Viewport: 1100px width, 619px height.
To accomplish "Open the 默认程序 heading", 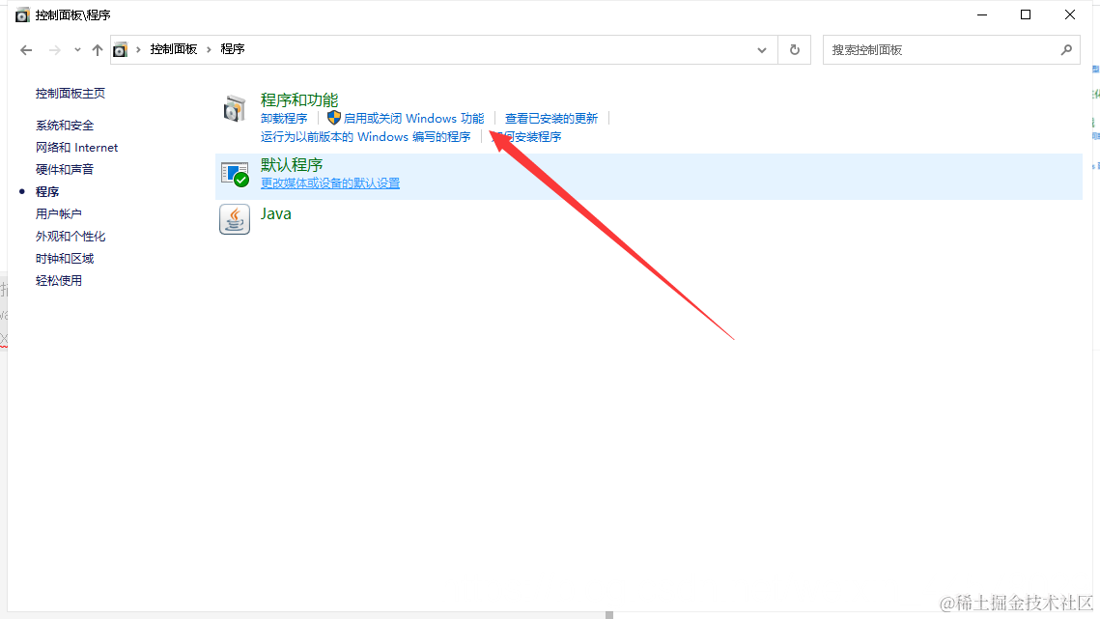I will click(291, 165).
